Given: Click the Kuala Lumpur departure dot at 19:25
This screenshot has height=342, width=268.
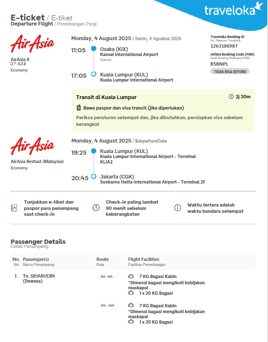Looking at the screenshot, I should (x=94, y=151).
